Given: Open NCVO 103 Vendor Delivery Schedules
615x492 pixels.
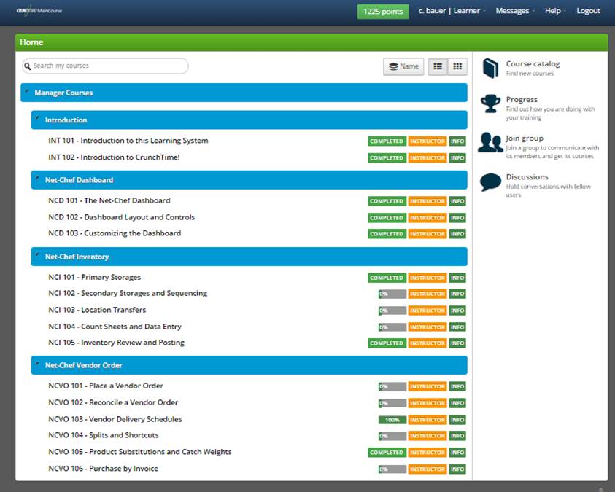Looking at the screenshot, I should (x=115, y=419).
